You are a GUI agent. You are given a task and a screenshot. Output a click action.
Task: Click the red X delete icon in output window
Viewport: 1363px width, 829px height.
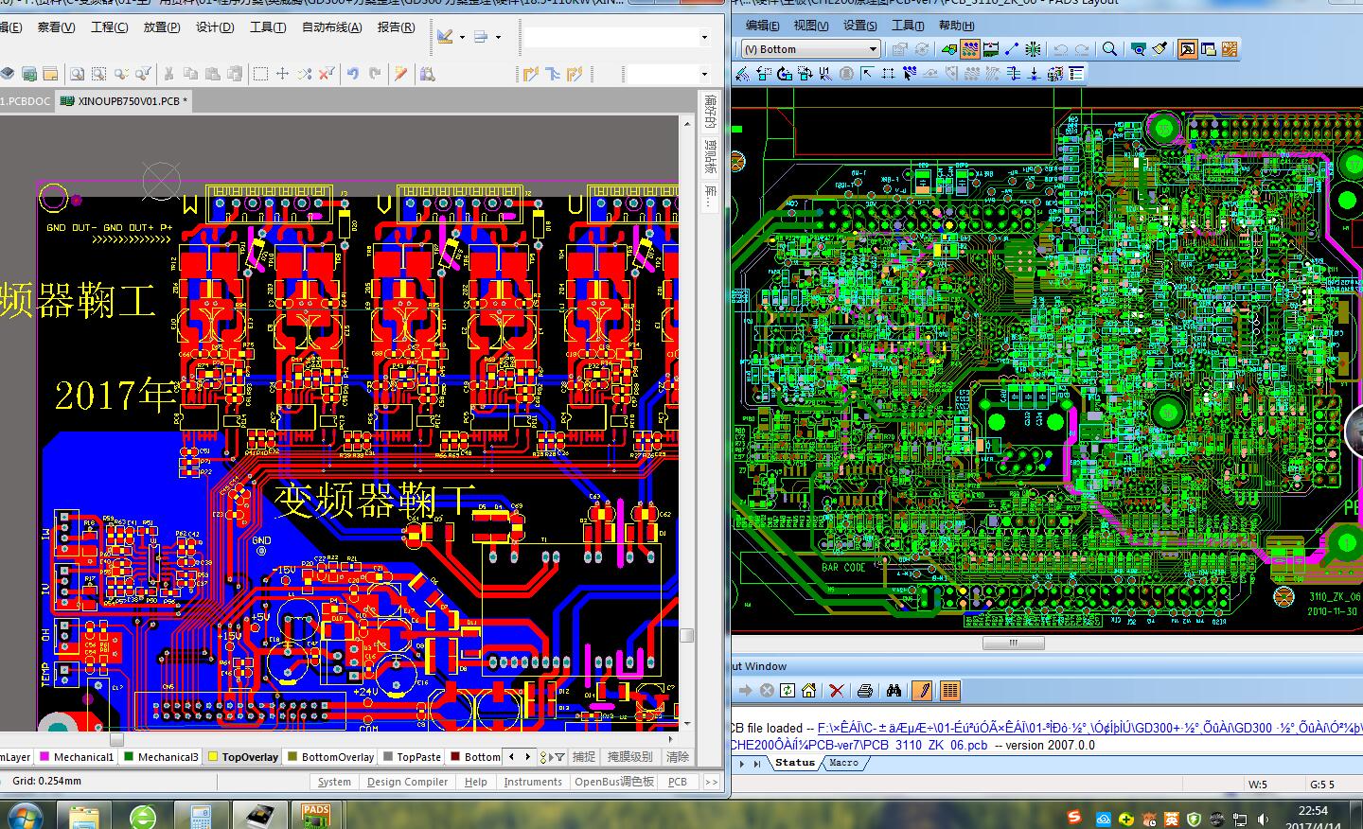[x=836, y=691]
